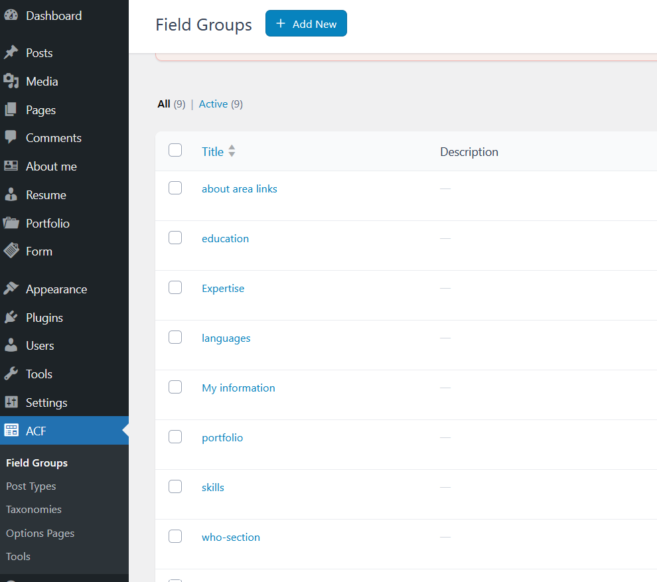Image resolution: width=657 pixels, height=582 pixels.
Task: Click the Description column header
Action: tap(469, 152)
